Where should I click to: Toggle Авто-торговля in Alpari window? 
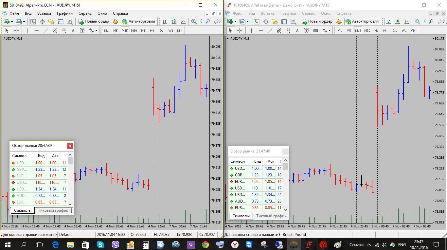click(139, 21)
